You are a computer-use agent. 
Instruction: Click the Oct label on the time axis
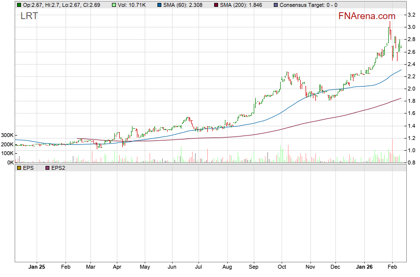[281, 267]
